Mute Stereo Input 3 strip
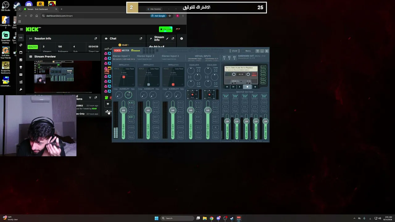The image size is (395, 222). (x=181, y=137)
